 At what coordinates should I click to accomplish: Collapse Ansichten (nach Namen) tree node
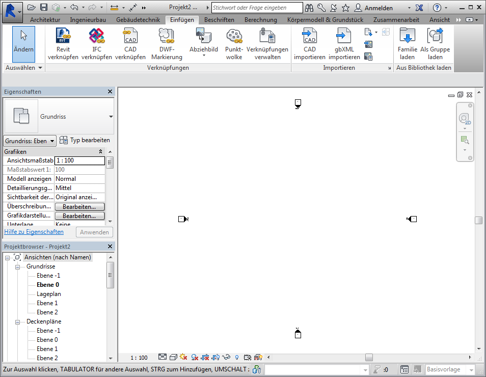click(8, 258)
